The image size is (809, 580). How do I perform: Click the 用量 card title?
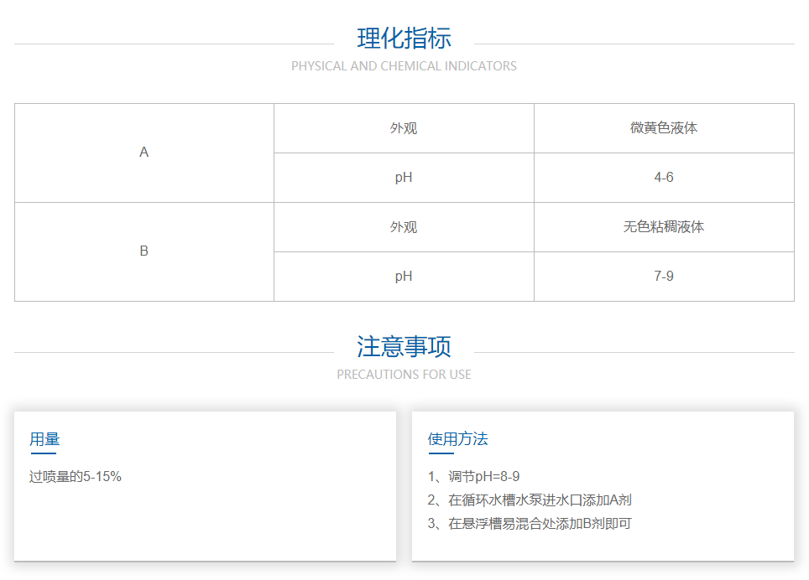pyautogui.click(x=44, y=439)
